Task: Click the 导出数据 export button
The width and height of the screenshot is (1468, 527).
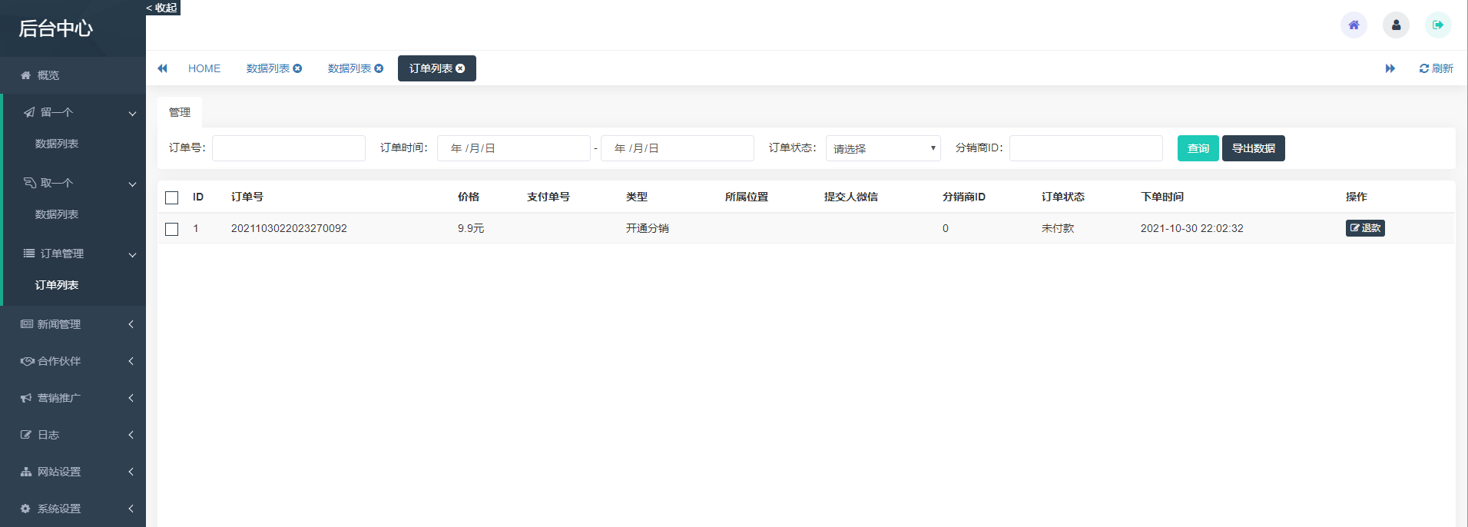Action: coord(1253,148)
